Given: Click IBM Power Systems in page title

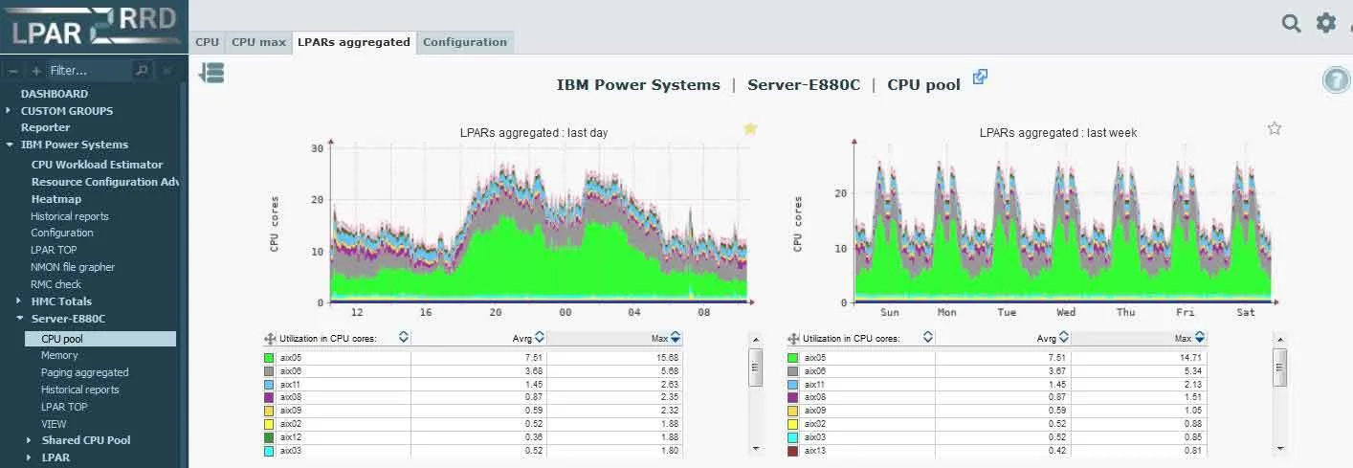Looking at the screenshot, I should point(638,84).
